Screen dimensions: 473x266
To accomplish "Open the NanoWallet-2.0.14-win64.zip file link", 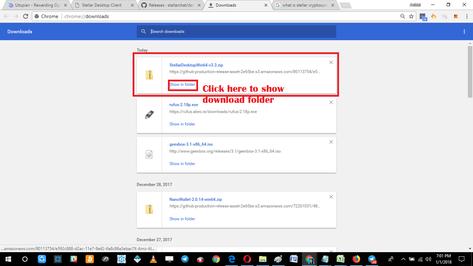I will [x=196, y=199].
